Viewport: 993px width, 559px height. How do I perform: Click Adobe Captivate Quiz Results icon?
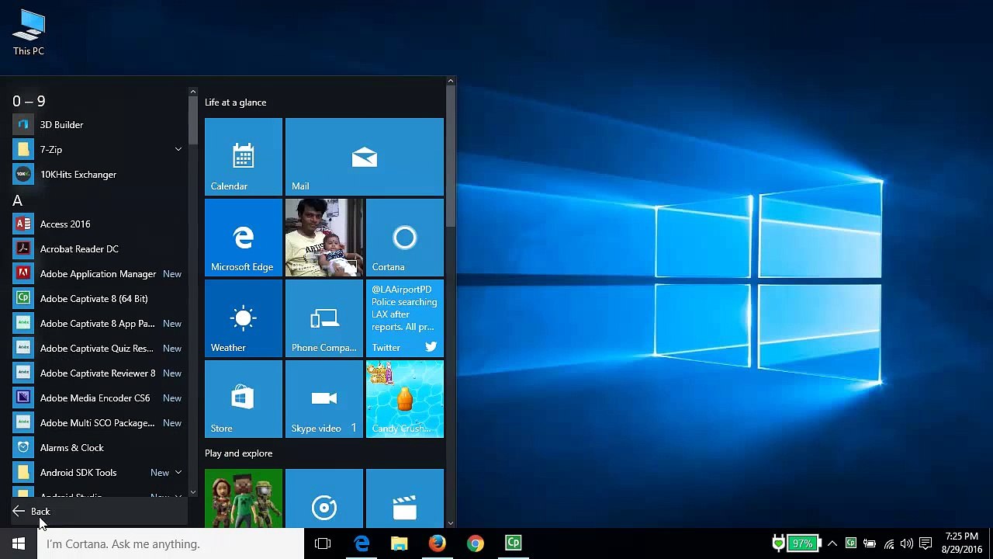pos(23,348)
